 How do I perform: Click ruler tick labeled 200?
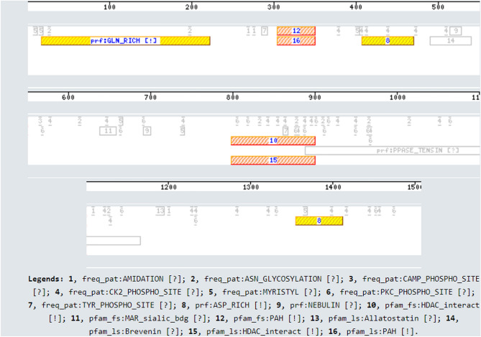tap(191, 7)
